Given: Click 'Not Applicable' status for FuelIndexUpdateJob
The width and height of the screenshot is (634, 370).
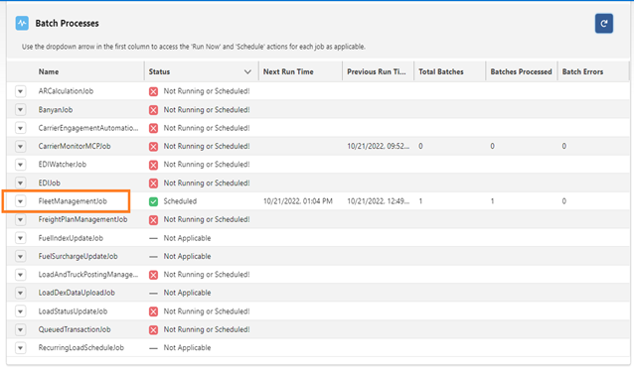Looking at the screenshot, I should tap(187, 238).
